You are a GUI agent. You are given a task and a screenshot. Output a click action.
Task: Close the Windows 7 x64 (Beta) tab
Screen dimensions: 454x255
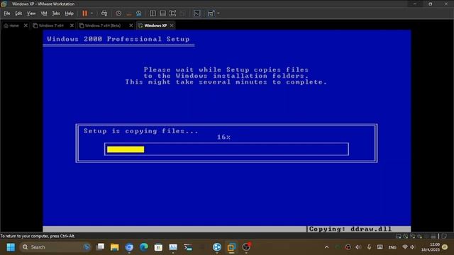(131, 25)
